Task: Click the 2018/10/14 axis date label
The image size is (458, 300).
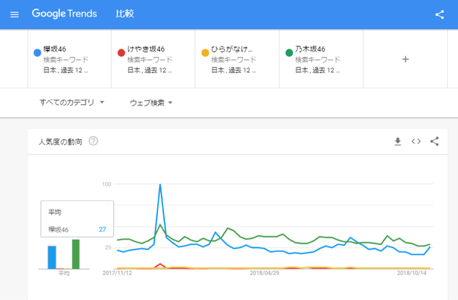Action: click(412, 273)
